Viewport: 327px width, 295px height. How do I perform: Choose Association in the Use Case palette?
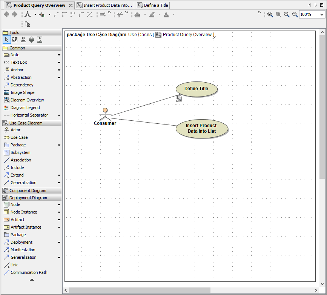(x=21, y=160)
